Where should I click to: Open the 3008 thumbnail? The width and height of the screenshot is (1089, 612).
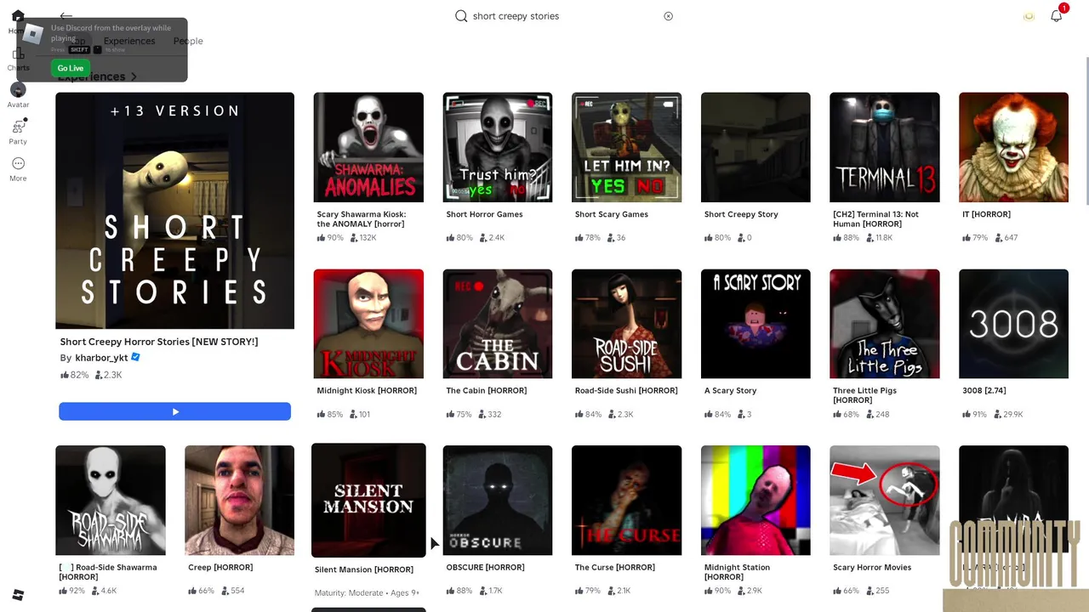tap(1013, 324)
